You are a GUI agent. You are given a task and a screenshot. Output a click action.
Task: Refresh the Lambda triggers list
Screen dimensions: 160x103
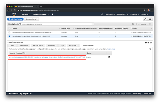pyautogui.click(x=150, y=49)
